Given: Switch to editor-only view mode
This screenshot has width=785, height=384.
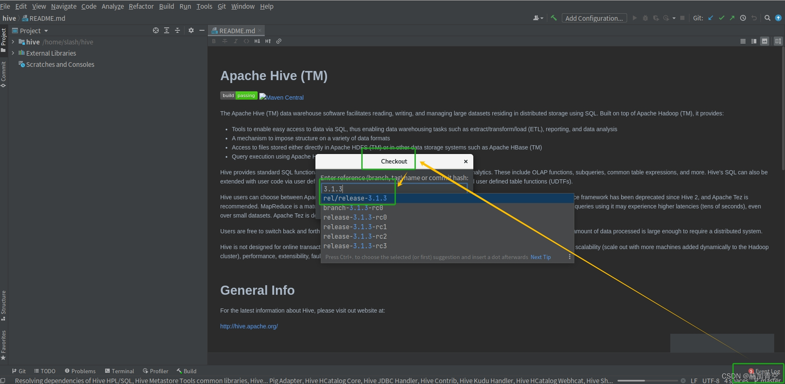Looking at the screenshot, I should tap(743, 41).
